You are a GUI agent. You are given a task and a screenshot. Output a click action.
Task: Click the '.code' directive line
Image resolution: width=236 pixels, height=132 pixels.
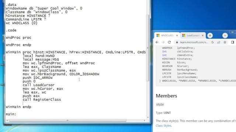pyautogui.click(x=11, y=30)
